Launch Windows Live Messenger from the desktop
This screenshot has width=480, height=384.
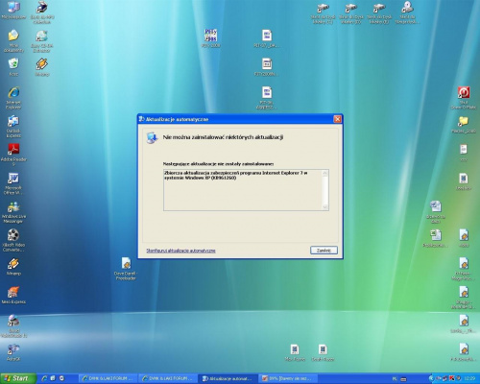pyautogui.click(x=13, y=212)
